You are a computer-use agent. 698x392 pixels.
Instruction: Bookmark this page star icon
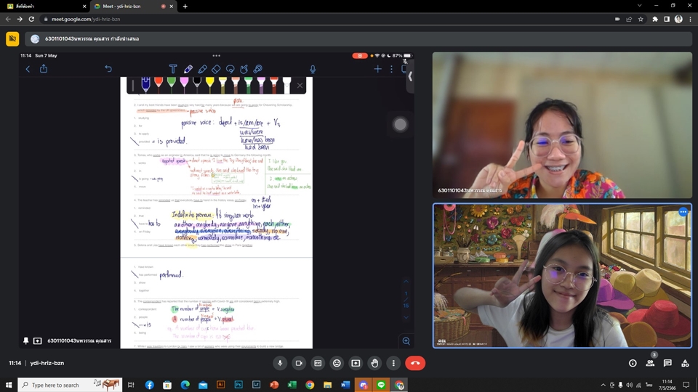641,19
